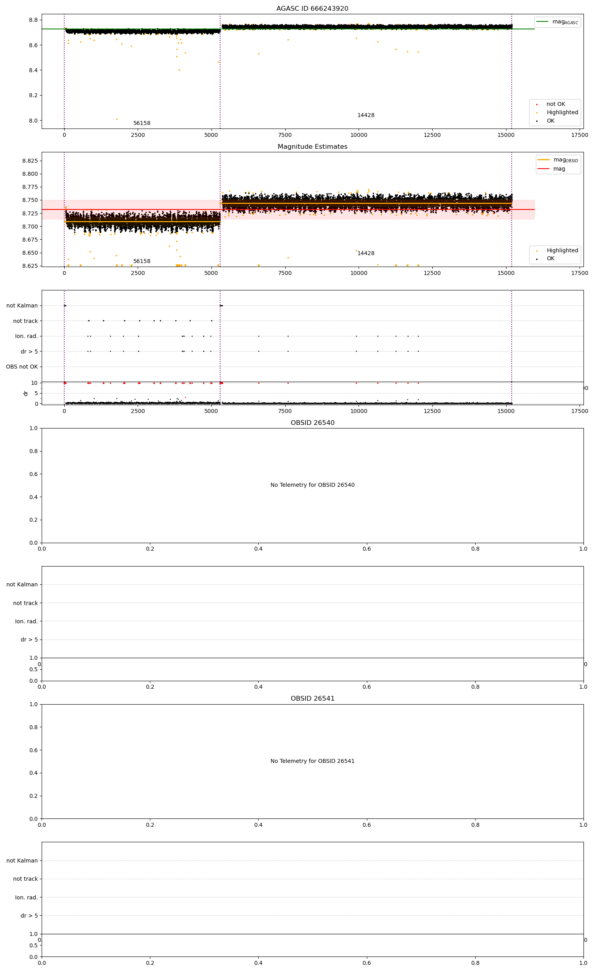
Task: Click the '14428' label in AGASC ID plot
Action: coord(366,115)
